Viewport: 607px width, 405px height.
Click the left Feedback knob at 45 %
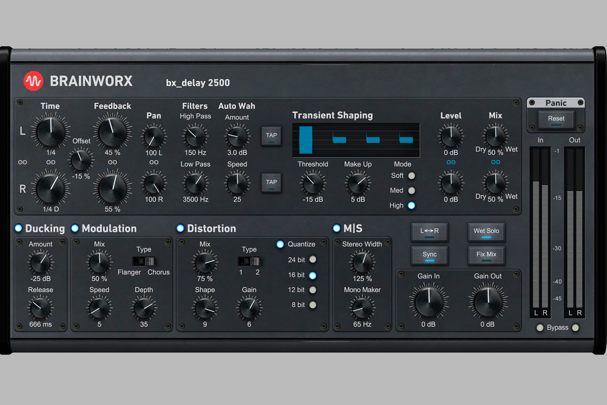tap(112, 131)
